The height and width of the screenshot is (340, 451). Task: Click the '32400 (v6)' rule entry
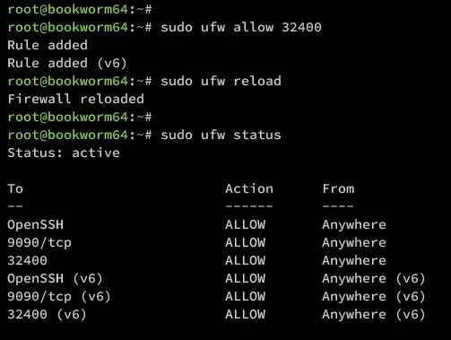(x=47, y=314)
